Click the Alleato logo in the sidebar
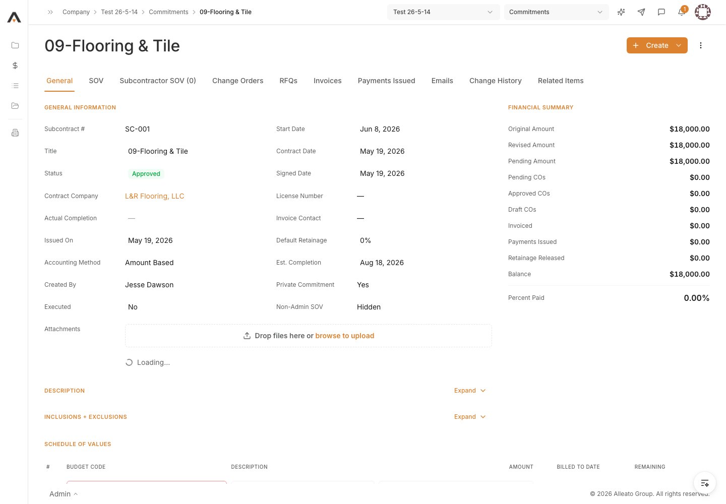 coord(14,18)
